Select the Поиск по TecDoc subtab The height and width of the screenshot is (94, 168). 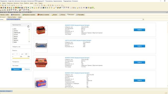(12, 17)
